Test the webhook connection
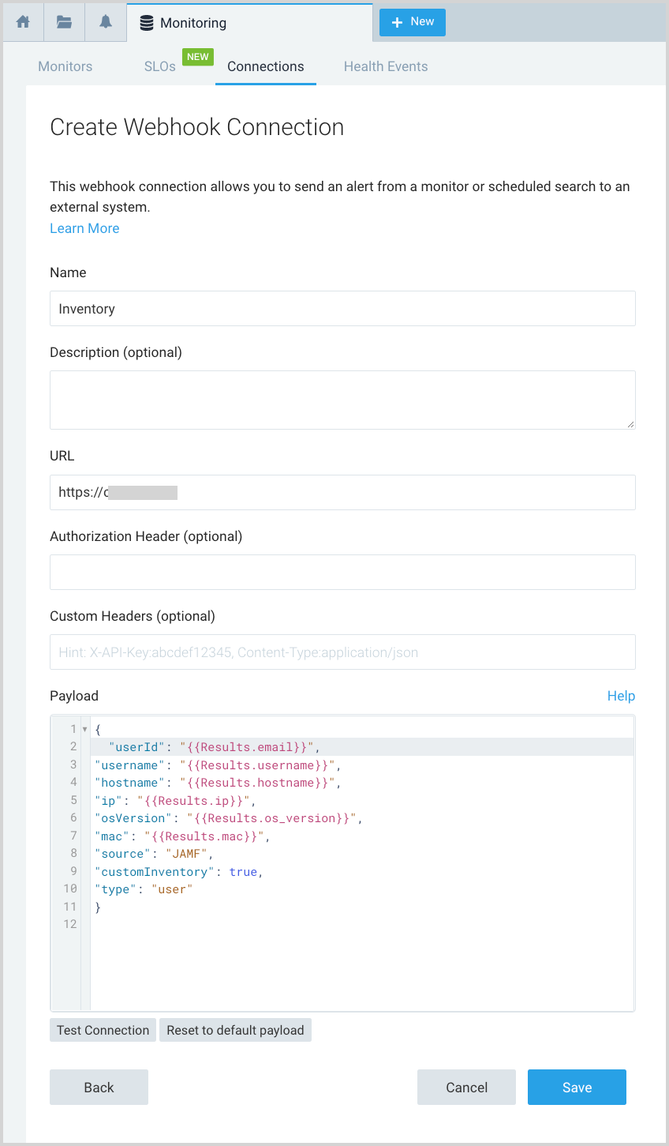This screenshot has height=1146, width=669. tap(103, 1030)
